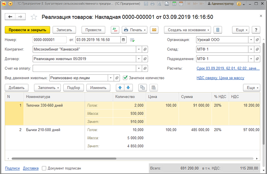The image size is (267, 174).
Task: Open Печать dropdown menu
Action: pos(134,30)
